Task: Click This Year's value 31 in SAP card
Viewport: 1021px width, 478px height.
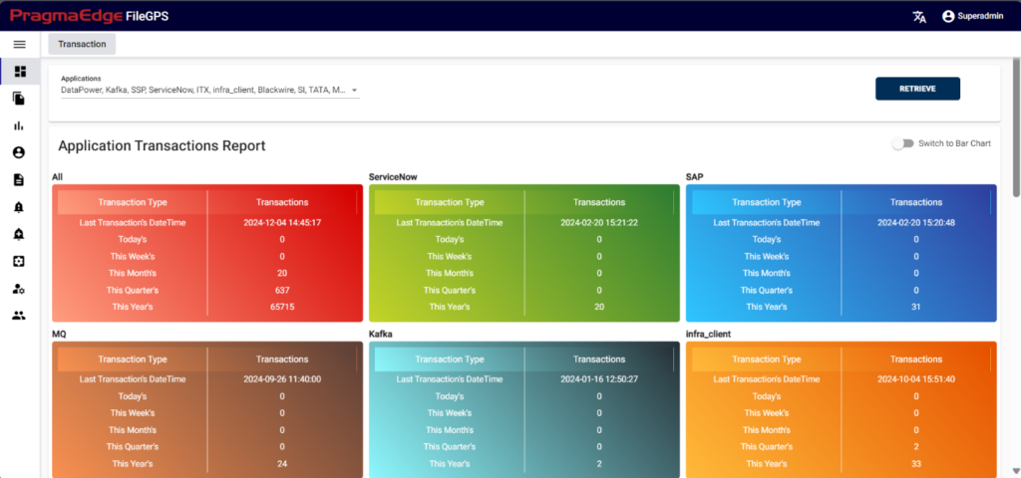Action: tap(916, 307)
